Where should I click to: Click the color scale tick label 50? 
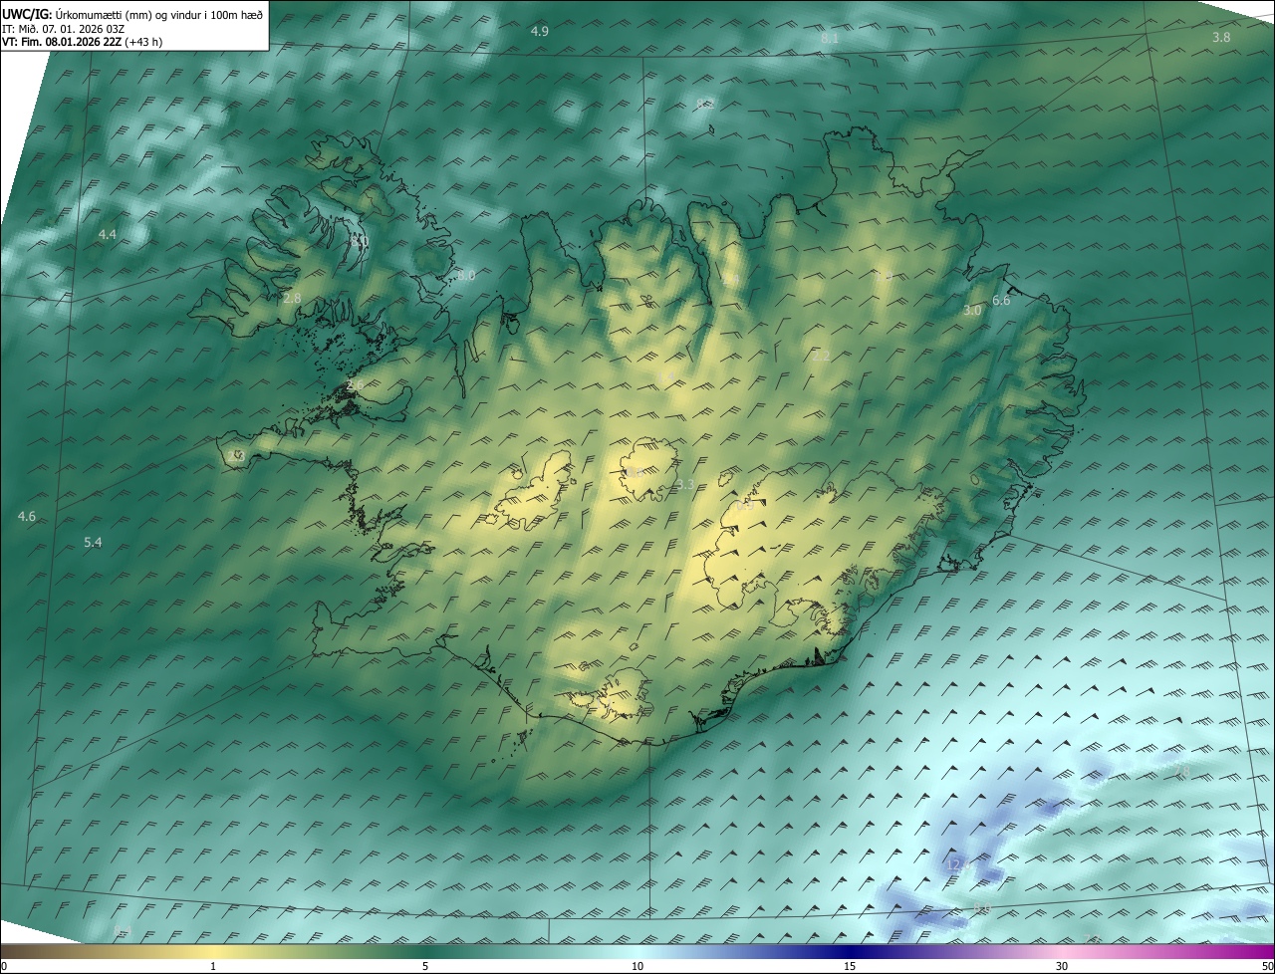(1267, 966)
